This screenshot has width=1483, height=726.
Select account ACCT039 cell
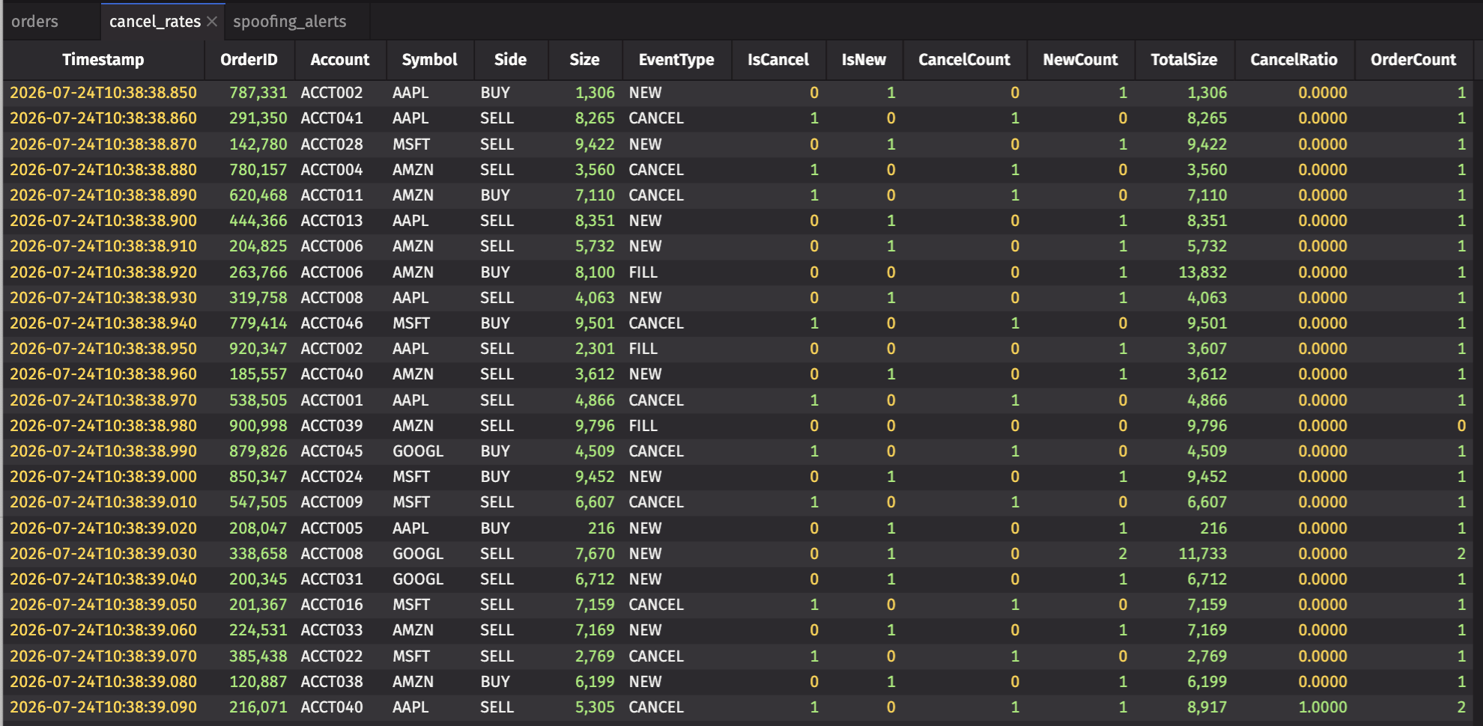[340, 426]
